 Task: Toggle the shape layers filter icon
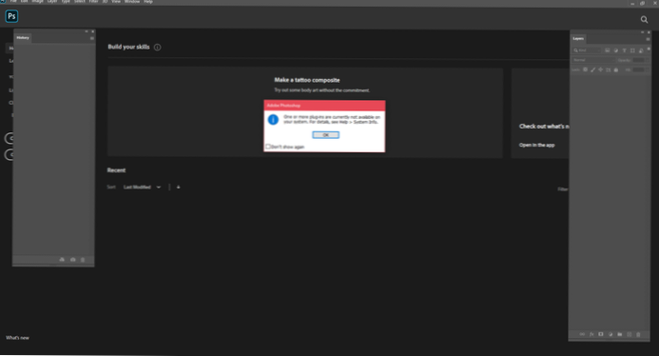coord(632,50)
